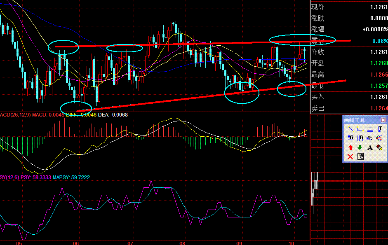Click the red X delete-all-lines icon
This screenshot has width=388, height=245.
click(x=350, y=156)
